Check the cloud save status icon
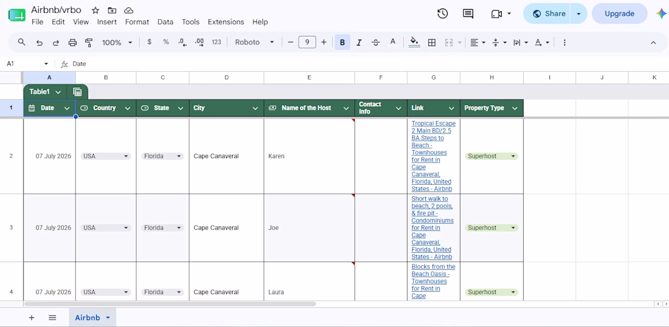Viewport: 669px width, 327px height. 128,10
